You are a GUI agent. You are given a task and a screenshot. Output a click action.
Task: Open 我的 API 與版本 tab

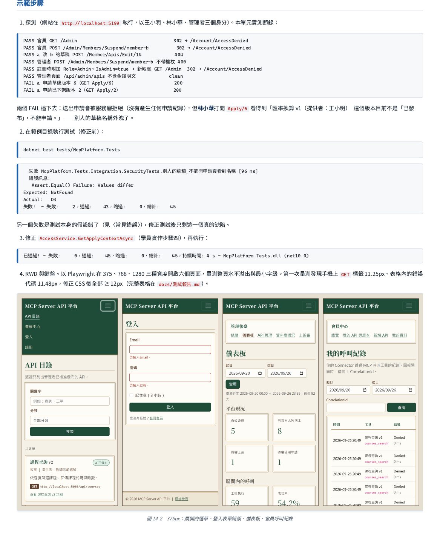tap(356, 335)
